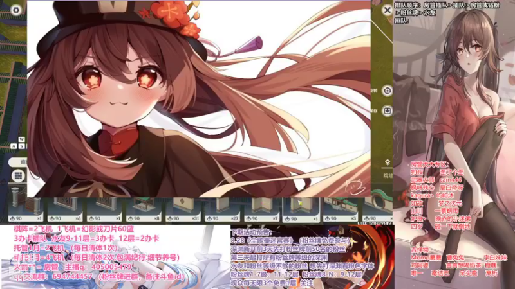Select the long green-roof wall furnishing ×3

pyautogui.click(x=341, y=210)
